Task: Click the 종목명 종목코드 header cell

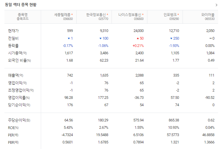Action: (x=23, y=17)
